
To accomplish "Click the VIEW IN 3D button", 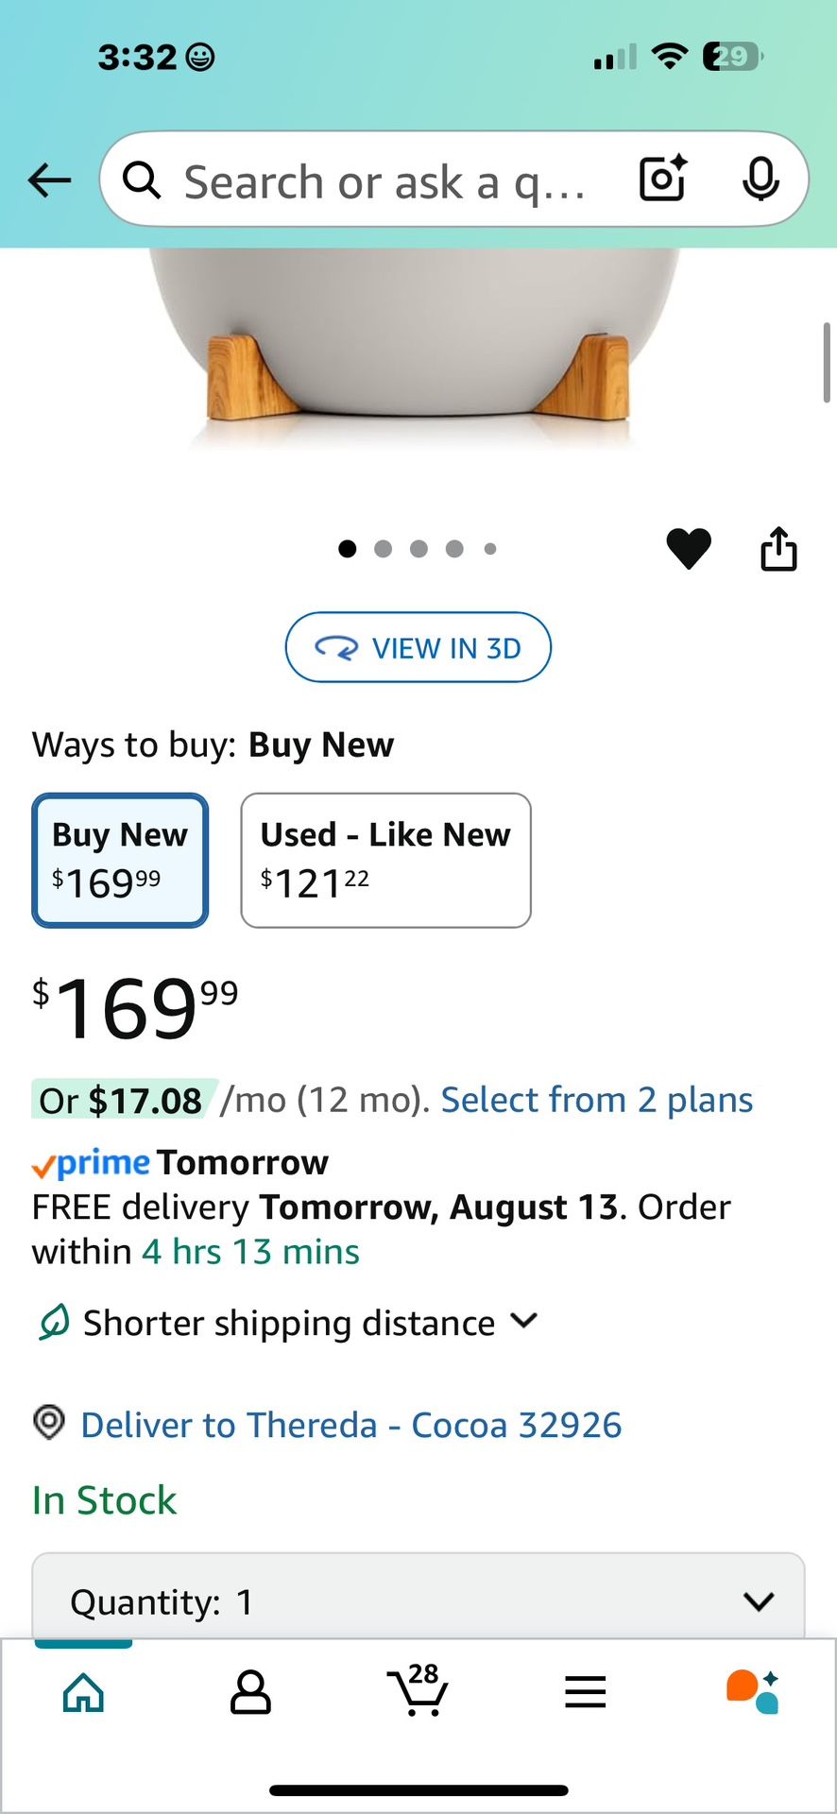I will [x=418, y=648].
